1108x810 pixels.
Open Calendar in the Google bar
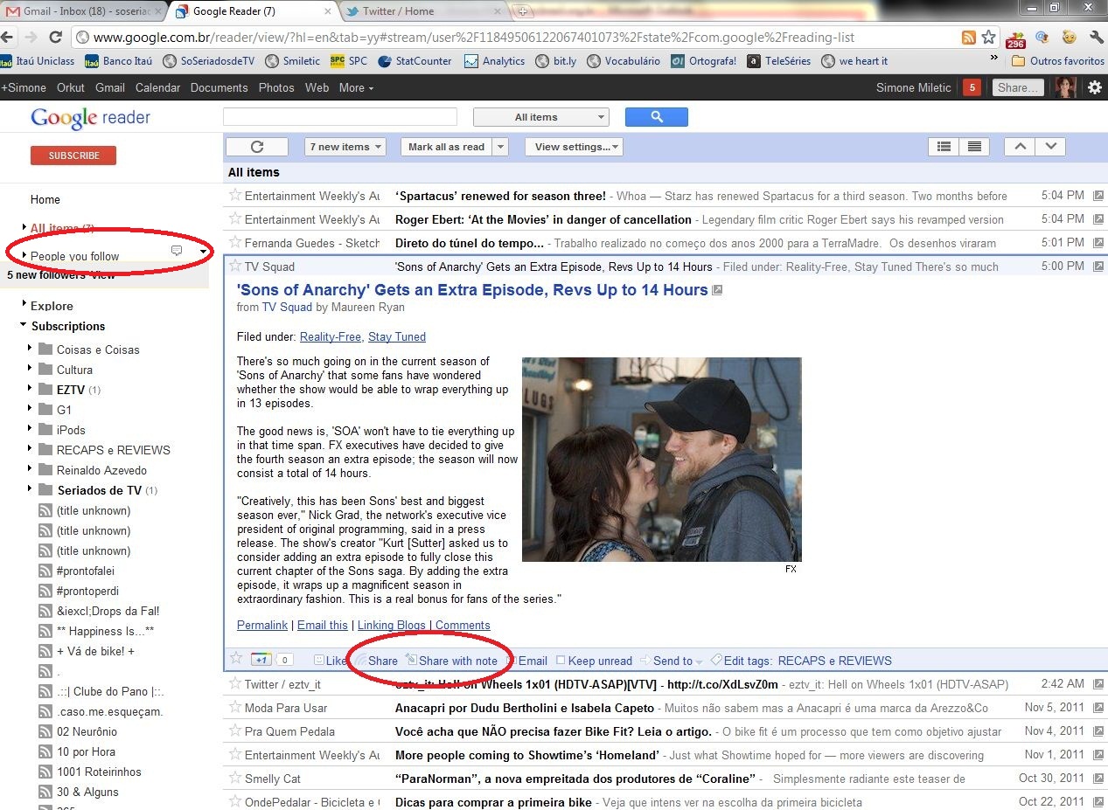[157, 87]
